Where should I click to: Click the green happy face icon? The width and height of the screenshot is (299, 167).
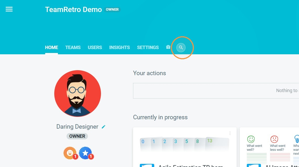251,139
